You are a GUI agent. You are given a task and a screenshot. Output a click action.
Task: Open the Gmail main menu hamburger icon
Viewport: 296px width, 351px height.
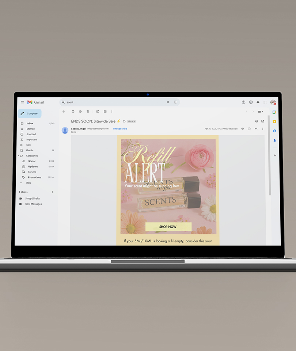pyautogui.click(x=22, y=102)
